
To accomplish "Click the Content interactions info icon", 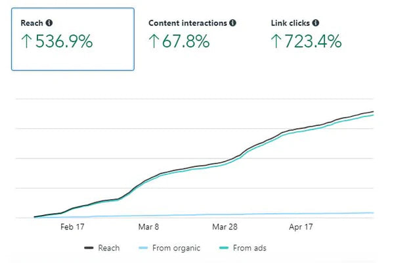I will pos(232,23).
